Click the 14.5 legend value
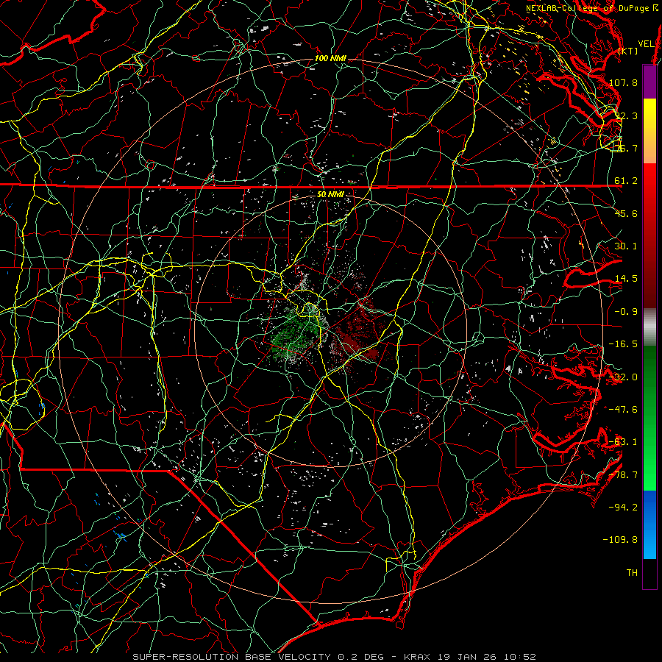662x662 pixels. [626, 279]
